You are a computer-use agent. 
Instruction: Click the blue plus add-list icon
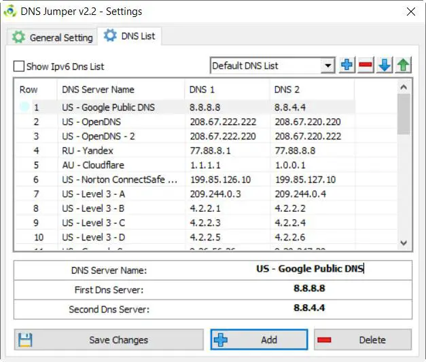tap(347, 65)
